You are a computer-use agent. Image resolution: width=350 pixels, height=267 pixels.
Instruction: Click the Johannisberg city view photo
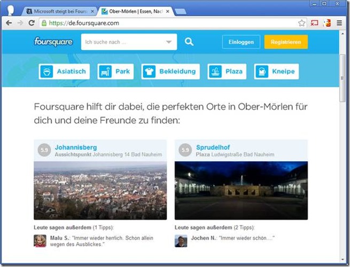pyautogui.click(x=100, y=191)
